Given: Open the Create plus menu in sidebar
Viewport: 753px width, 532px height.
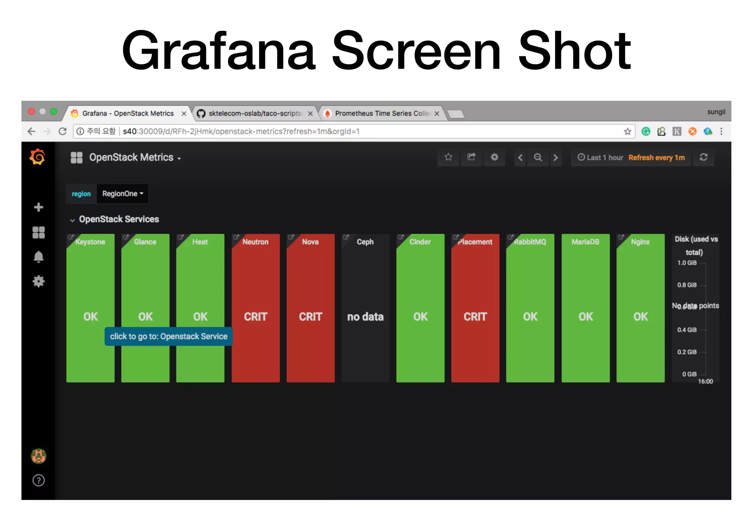Looking at the screenshot, I should pyautogui.click(x=38, y=207).
